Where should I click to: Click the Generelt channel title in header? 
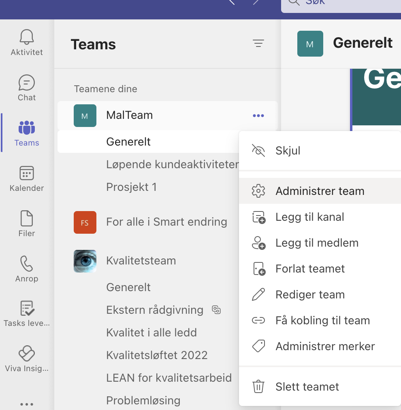pos(363,43)
